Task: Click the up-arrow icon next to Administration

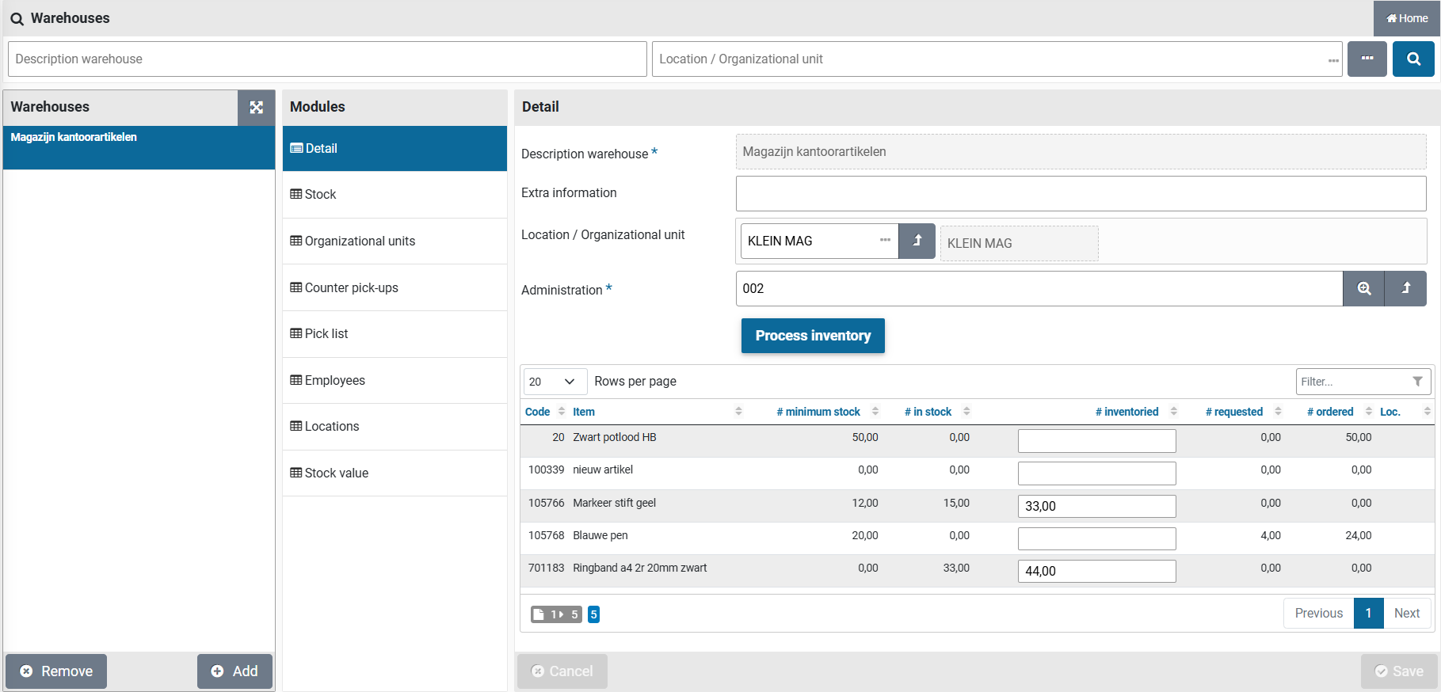Action: click(x=1405, y=289)
